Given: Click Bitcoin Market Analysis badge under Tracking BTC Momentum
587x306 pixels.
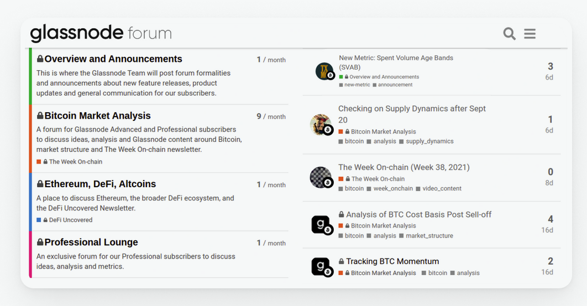Looking at the screenshot, I should (x=378, y=273).
